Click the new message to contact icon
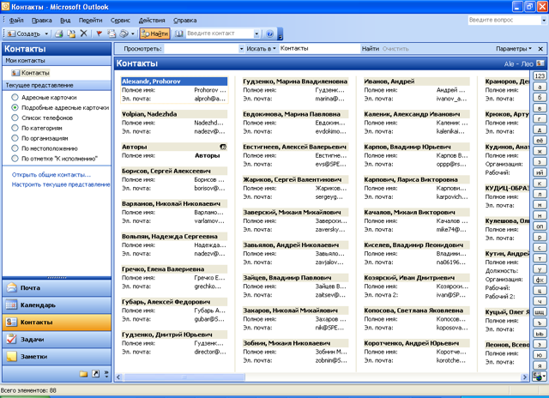 112,33
